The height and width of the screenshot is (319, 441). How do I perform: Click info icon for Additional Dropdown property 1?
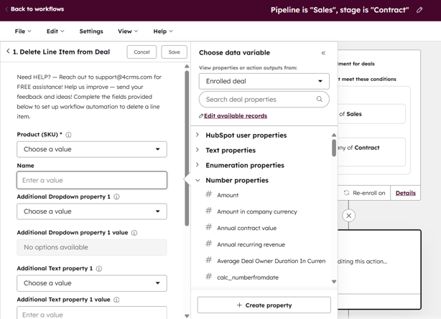coord(116,196)
